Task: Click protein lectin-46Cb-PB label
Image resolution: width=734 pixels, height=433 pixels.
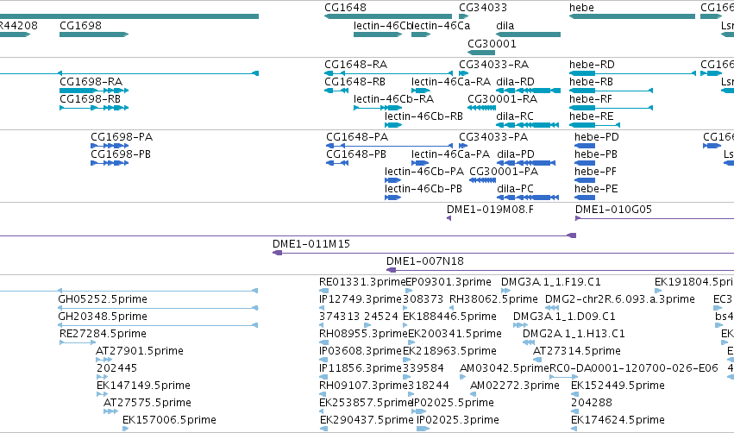Action: (423, 189)
